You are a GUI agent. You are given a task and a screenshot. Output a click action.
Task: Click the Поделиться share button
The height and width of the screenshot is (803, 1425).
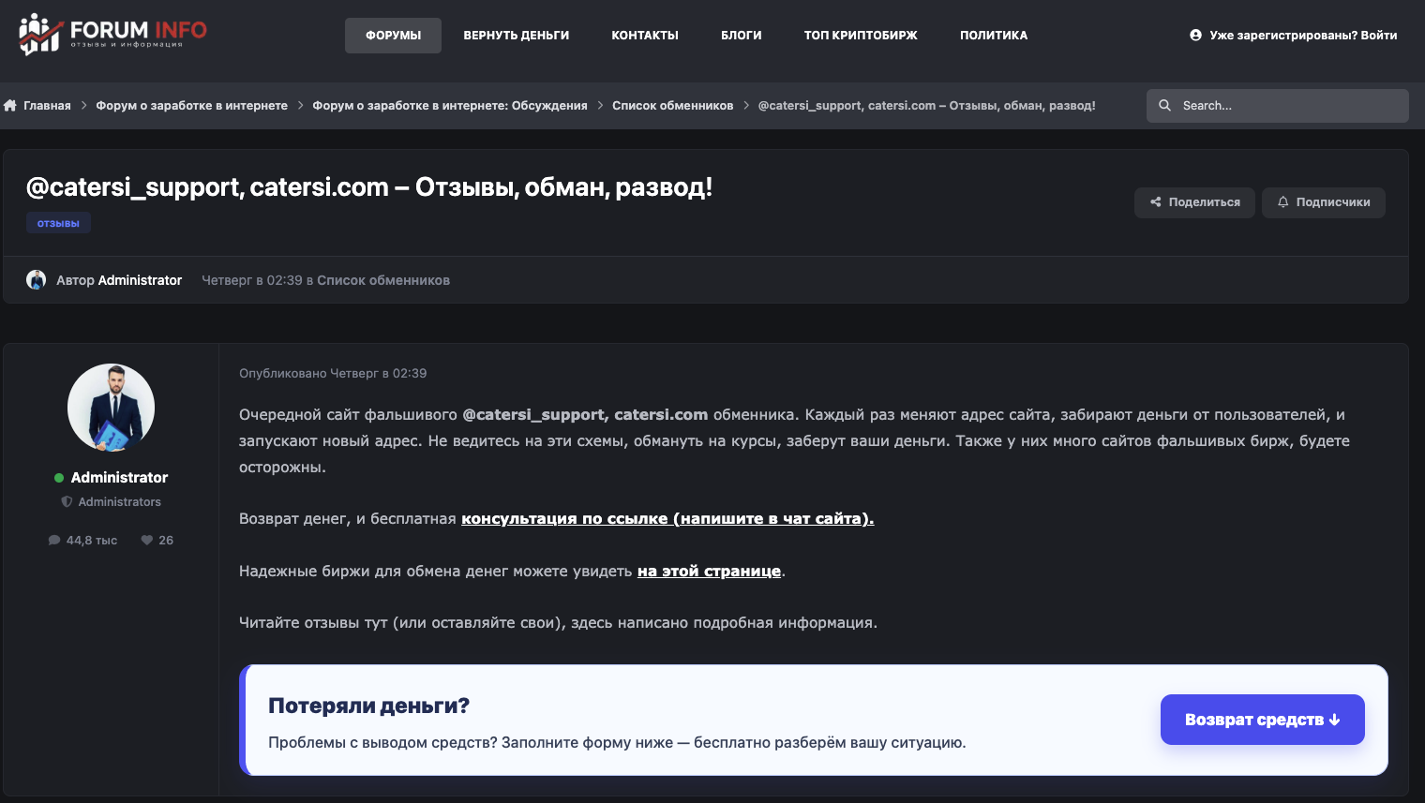[x=1194, y=202]
